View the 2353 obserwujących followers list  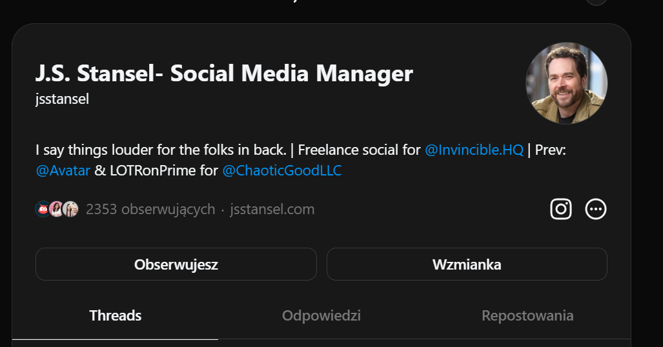[x=150, y=209]
